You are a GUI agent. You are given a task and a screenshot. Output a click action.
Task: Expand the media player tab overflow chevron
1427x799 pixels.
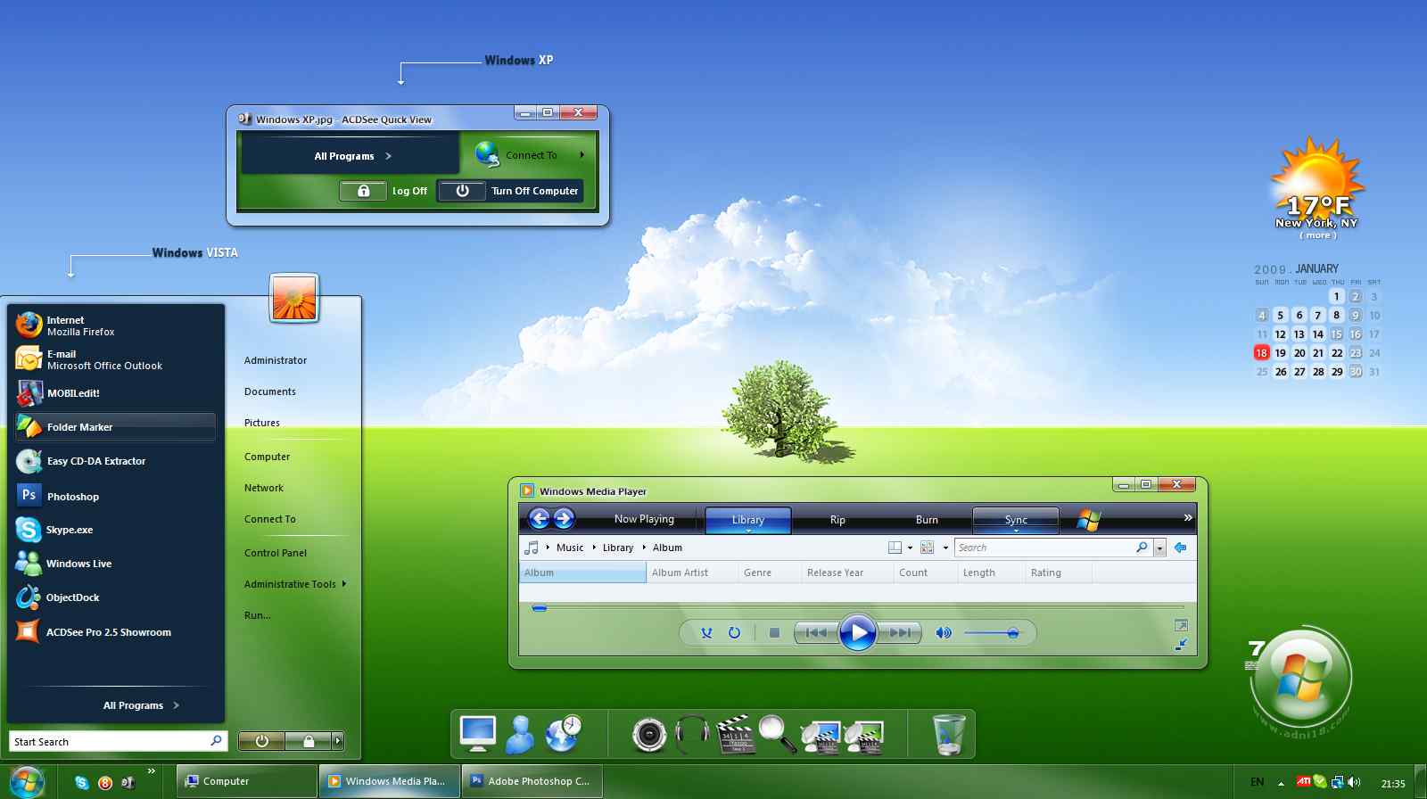1188,517
